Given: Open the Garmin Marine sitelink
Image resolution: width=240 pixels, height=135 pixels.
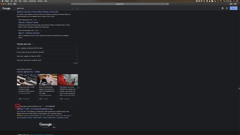Looking at the screenshot, I should 37,118.
